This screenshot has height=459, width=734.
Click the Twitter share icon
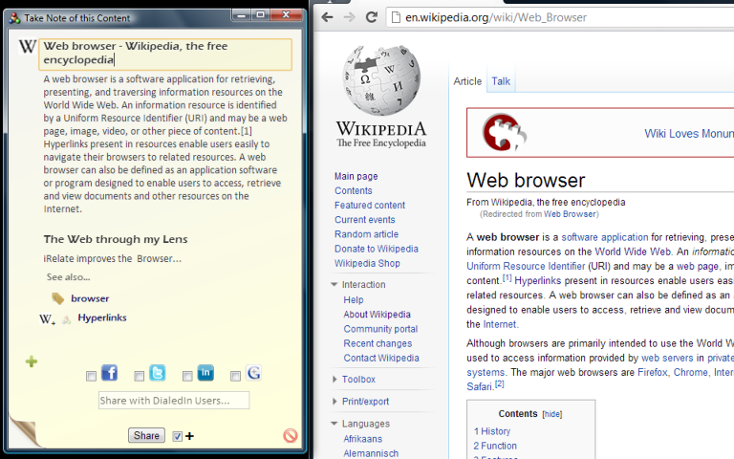pos(158,373)
